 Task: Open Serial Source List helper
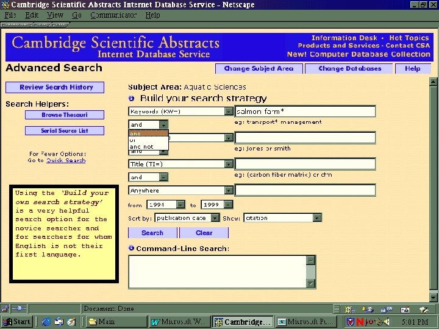point(65,130)
